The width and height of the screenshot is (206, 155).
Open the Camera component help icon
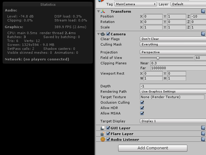(x=203, y=34)
